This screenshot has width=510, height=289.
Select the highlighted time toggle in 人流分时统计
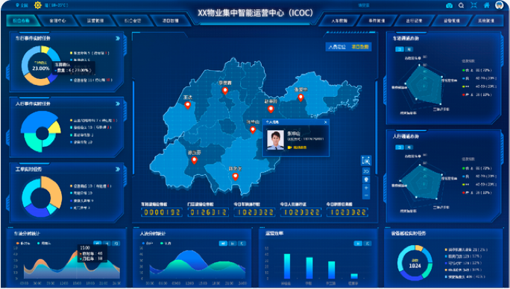click(223, 243)
